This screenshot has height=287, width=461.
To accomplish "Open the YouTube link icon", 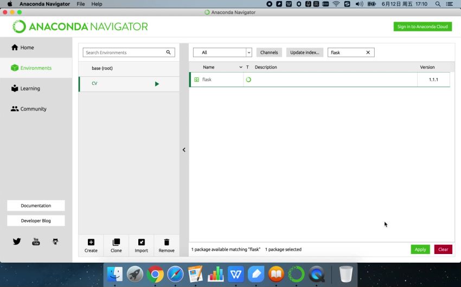I will 36,242.
